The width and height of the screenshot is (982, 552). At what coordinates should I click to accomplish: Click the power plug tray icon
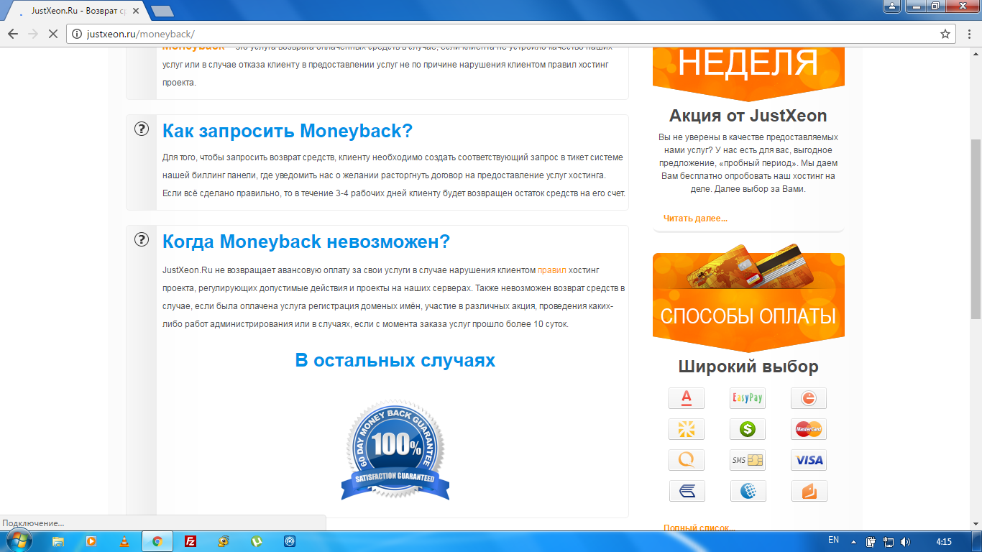[871, 541]
